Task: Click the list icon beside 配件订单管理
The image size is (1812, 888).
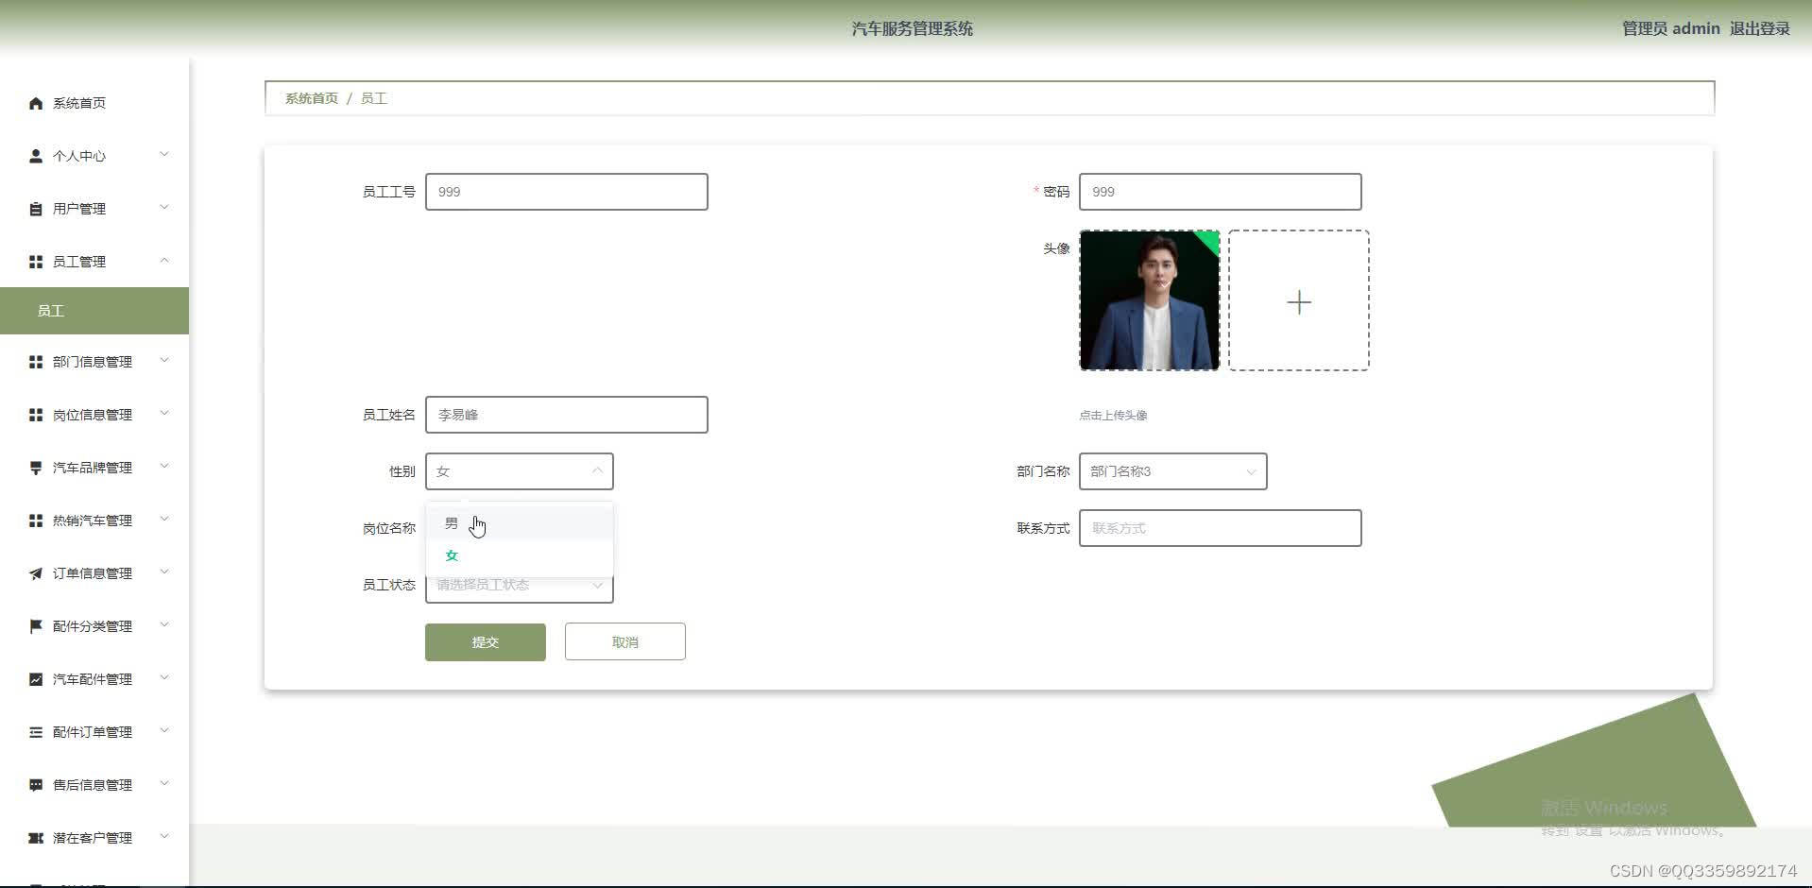Action: pos(36,732)
